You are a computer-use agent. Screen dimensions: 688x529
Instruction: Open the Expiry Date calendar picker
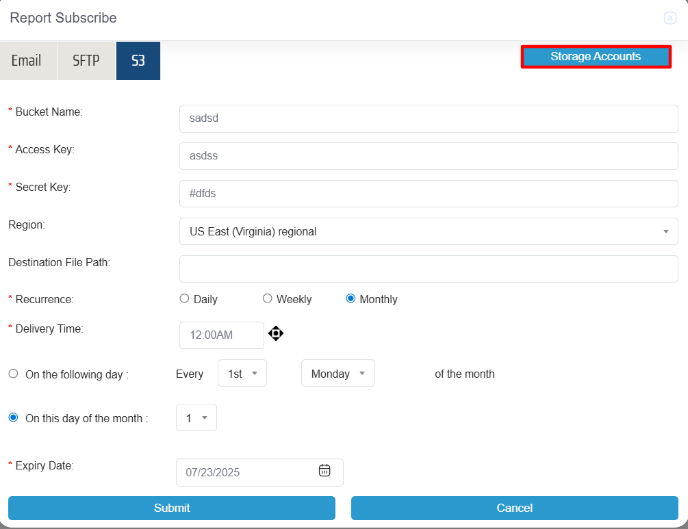pos(324,470)
